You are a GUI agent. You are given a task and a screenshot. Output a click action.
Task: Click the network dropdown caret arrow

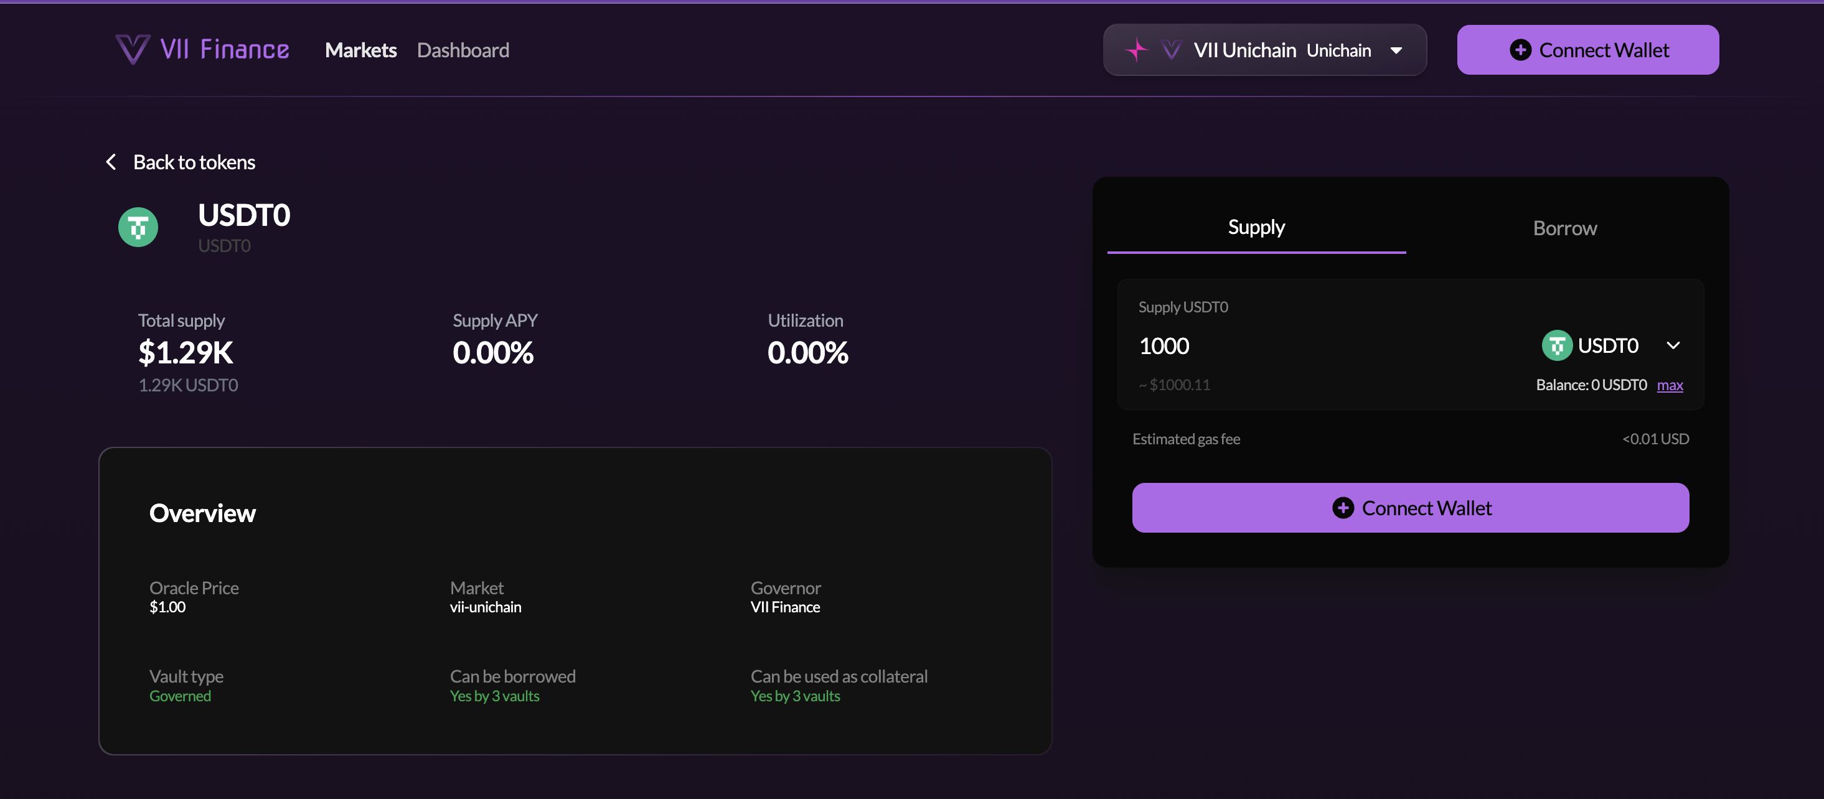[1396, 50]
